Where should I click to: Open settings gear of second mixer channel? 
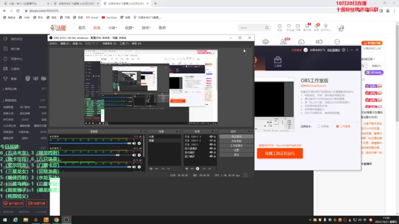(x=139, y=155)
